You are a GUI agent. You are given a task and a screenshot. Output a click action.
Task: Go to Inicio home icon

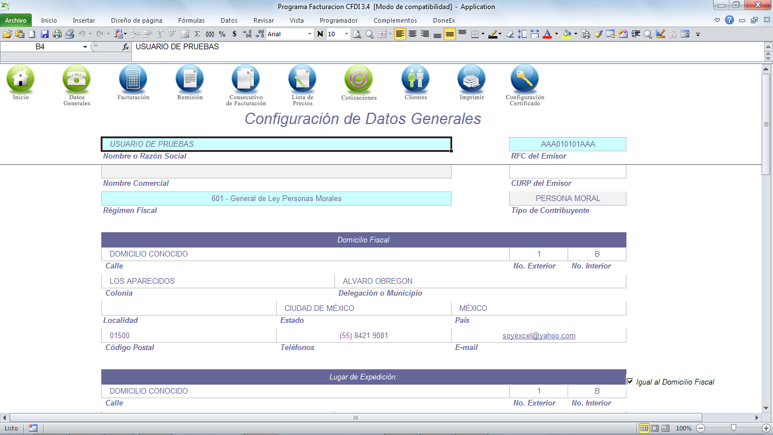[x=20, y=79]
